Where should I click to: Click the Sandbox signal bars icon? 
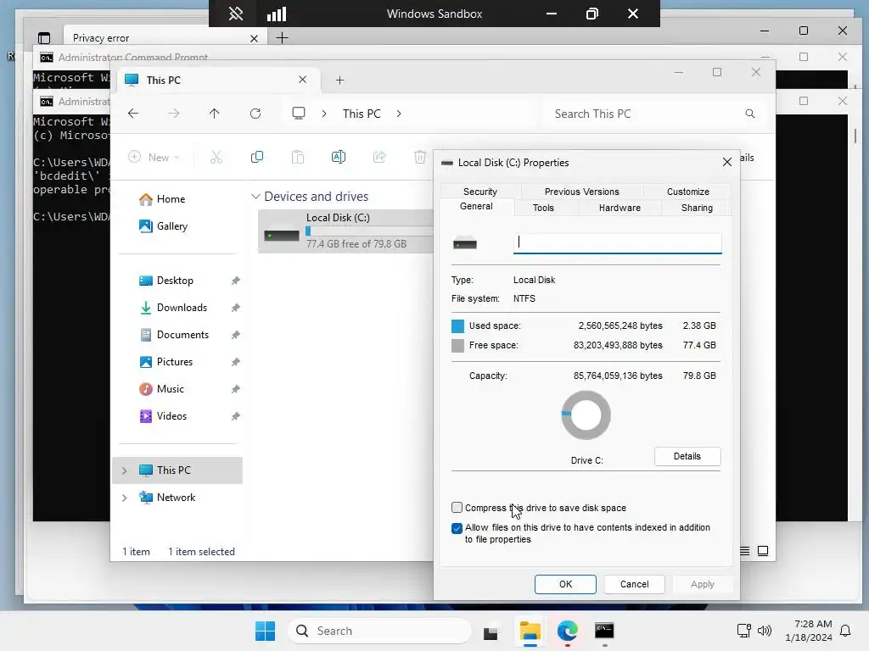[x=277, y=14]
